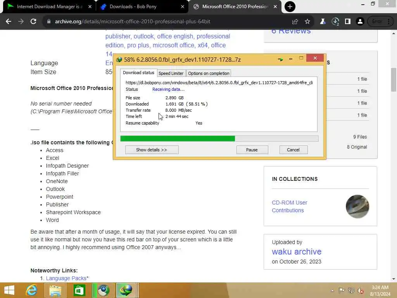Click the Sharepoint Workspace list item
397x298 pixels.
[73, 212]
